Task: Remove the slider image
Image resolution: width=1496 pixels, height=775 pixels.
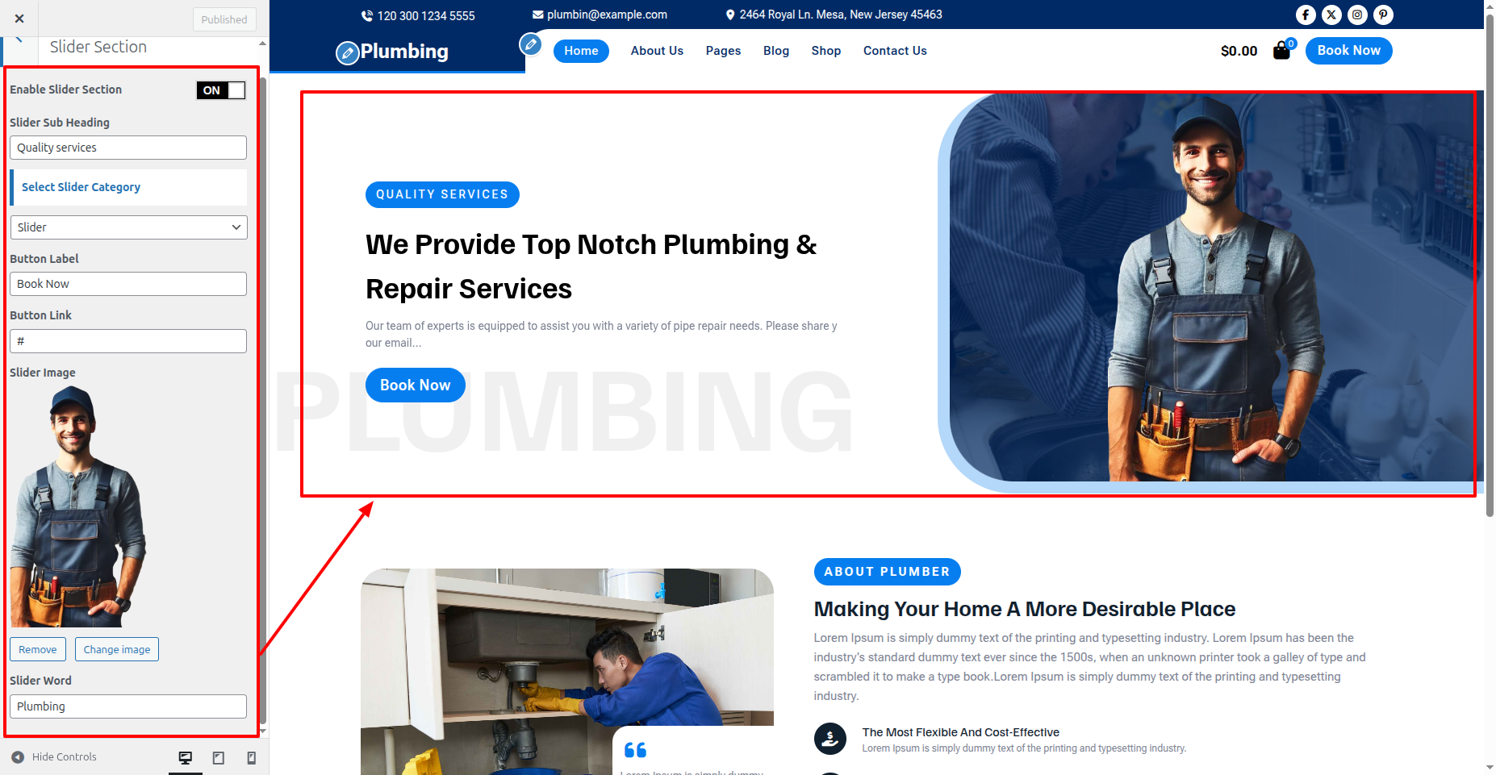Action: 38,649
